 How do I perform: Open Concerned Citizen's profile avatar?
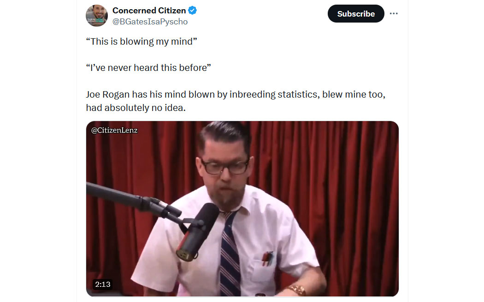coord(97,15)
